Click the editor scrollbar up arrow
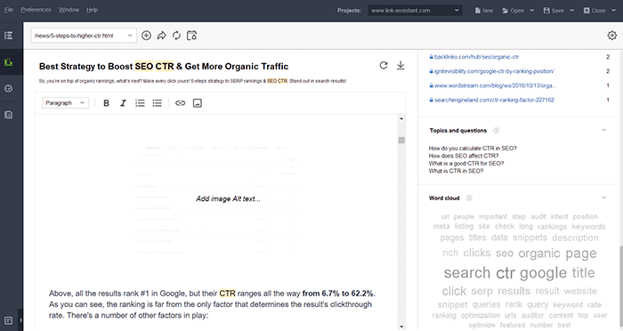The image size is (623, 331). tap(401, 118)
